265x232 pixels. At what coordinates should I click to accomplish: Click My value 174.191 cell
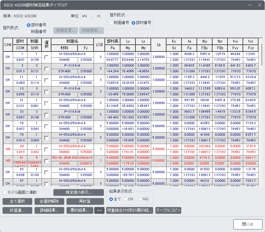pos(128,152)
